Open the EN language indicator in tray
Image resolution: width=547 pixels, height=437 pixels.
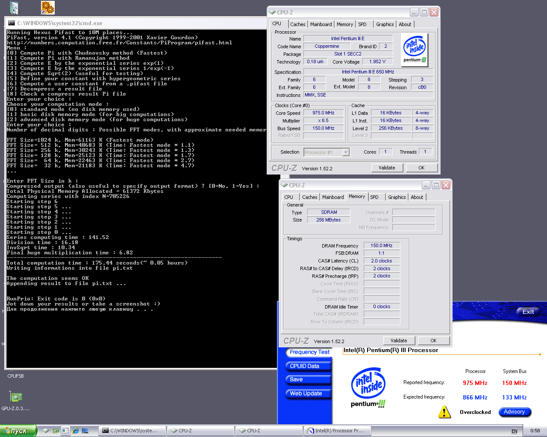pos(515,431)
